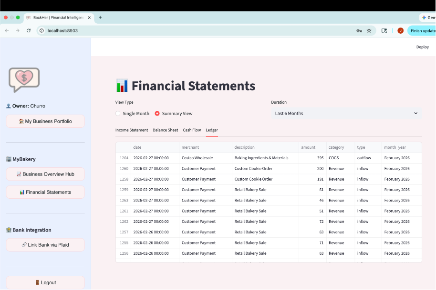Open the Business Overview Hub
The image size is (436, 290).
pyautogui.click(x=45, y=174)
